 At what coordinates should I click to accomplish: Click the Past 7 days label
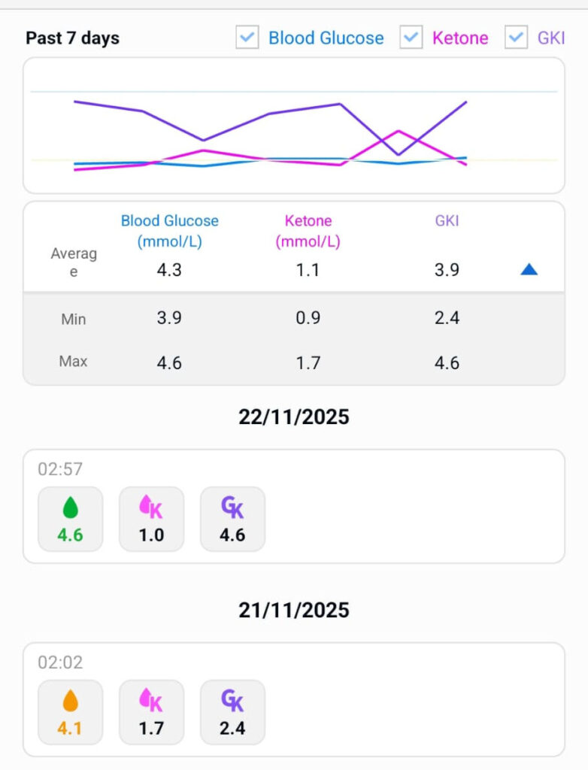pyautogui.click(x=72, y=38)
